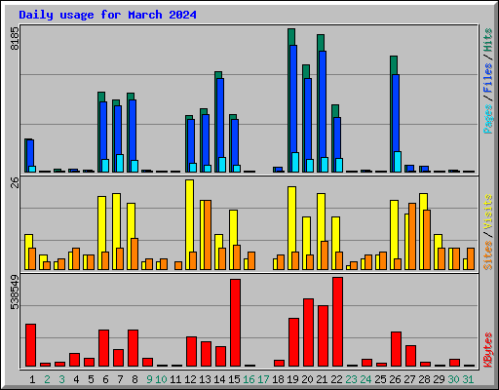Viewport: 499px width, 390px height.
Task: Click the red KBytes bar for day 20
Action: tap(309, 332)
